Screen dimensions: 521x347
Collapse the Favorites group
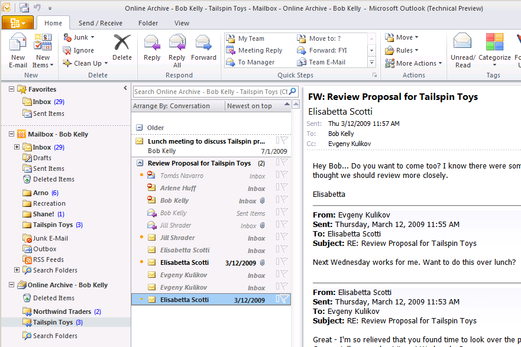coord(11,89)
